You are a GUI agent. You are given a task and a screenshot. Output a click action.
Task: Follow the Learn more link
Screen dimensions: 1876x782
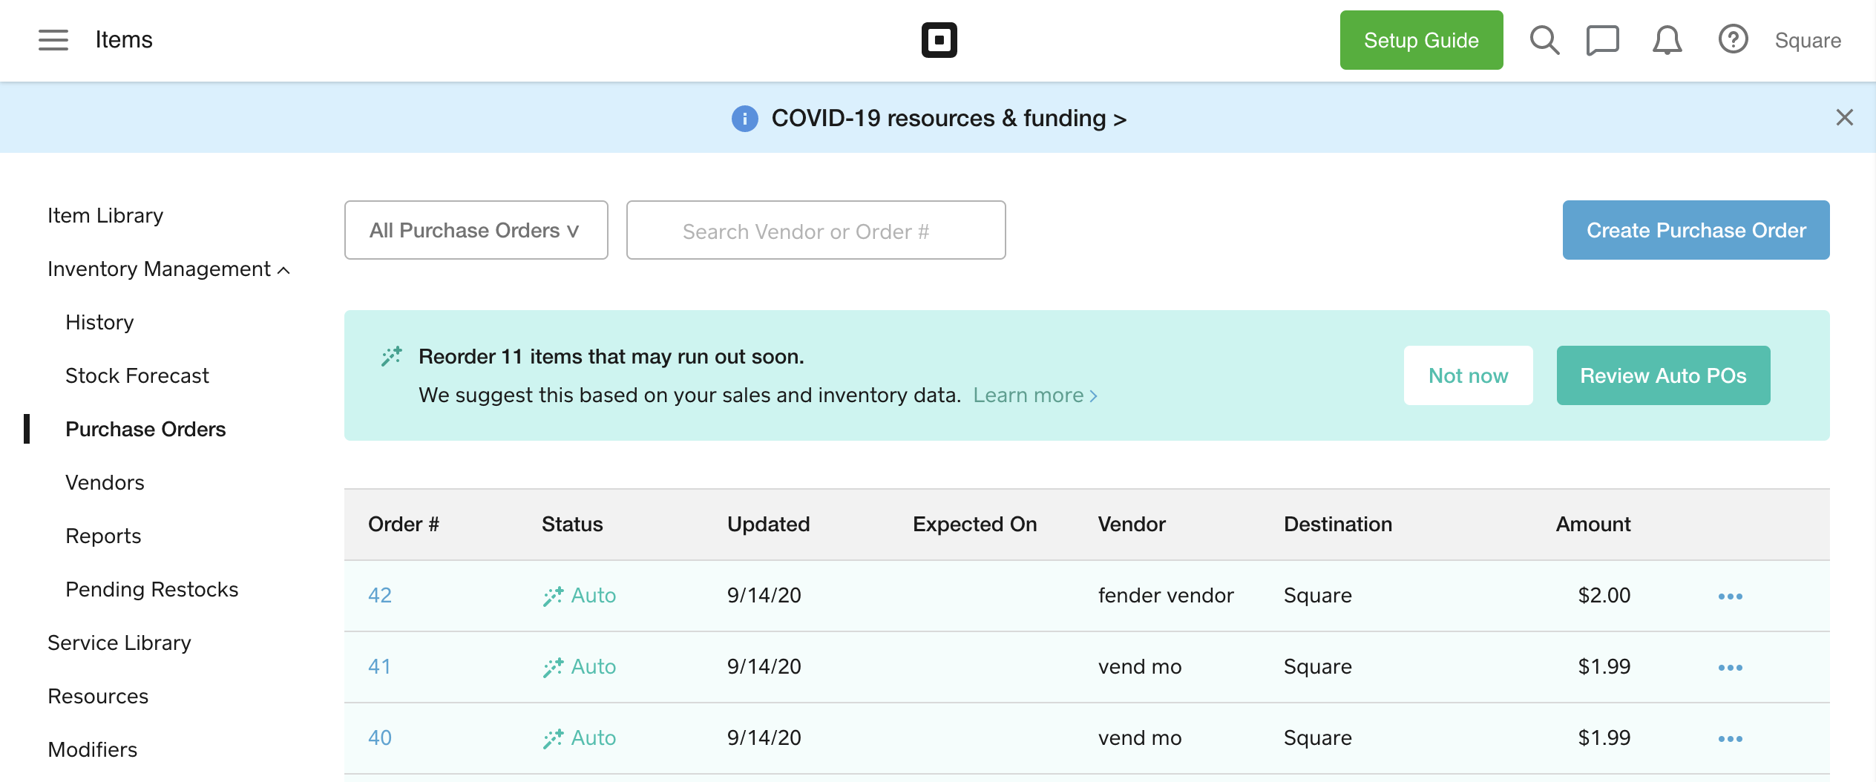click(x=1034, y=395)
